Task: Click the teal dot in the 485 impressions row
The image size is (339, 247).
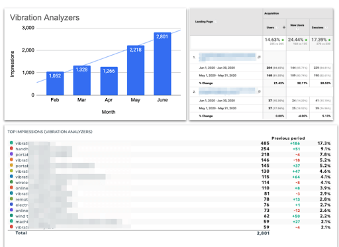Action: click(11, 143)
